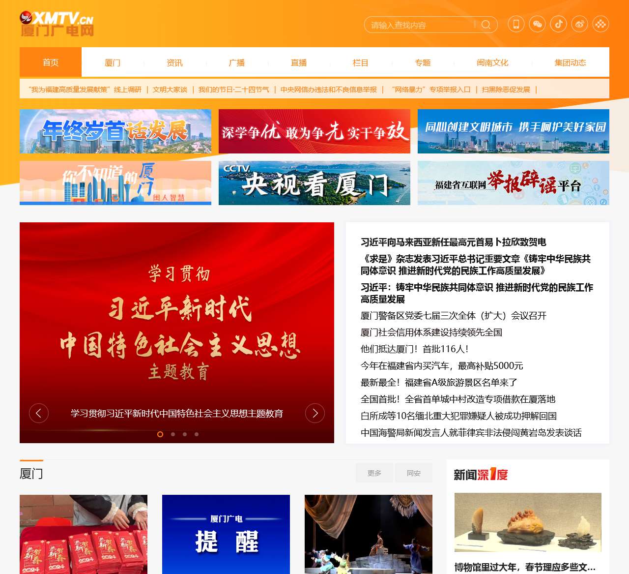Click the 新闻深1度 section title

pos(481,475)
